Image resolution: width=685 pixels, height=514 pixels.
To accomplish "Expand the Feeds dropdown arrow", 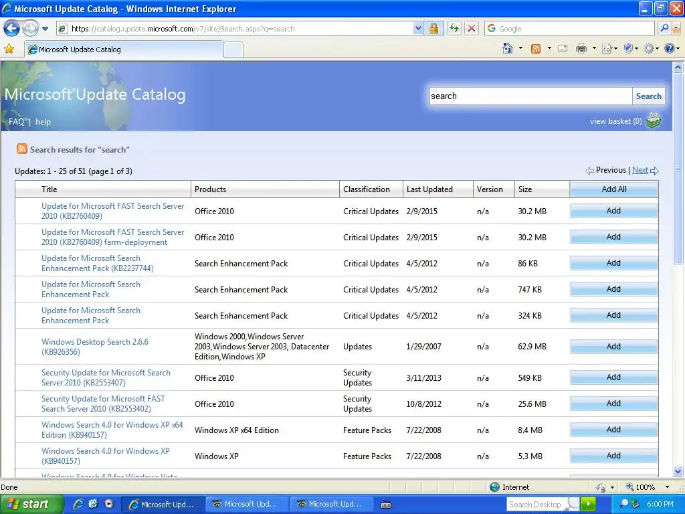I will [549, 48].
